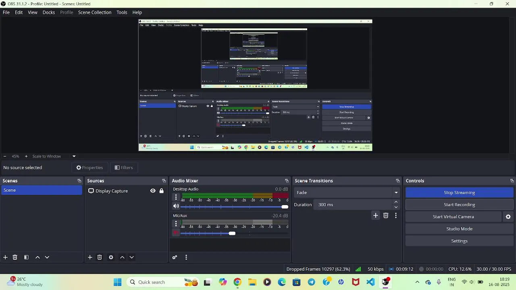The image size is (516, 290).
Task: Move scene down arrow in Scenes dock
Action: pos(47,257)
